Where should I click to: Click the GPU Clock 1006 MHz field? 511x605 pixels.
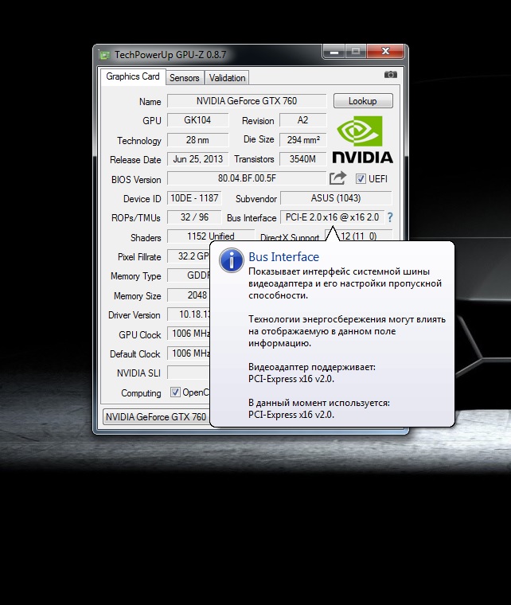tap(189, 334)
